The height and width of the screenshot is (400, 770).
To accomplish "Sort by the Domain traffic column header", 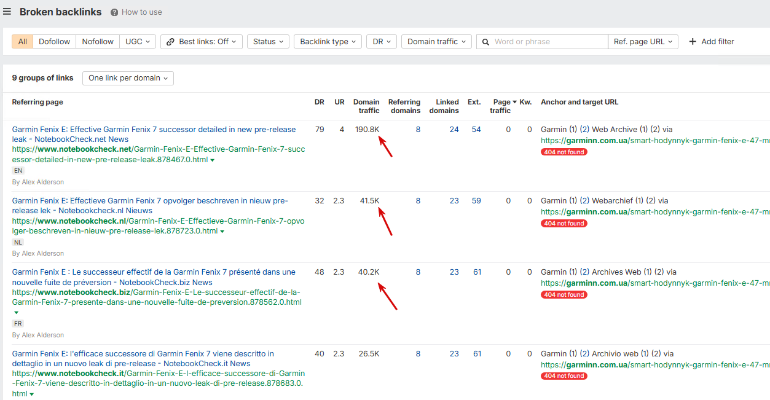I will (x=366, y=106).
